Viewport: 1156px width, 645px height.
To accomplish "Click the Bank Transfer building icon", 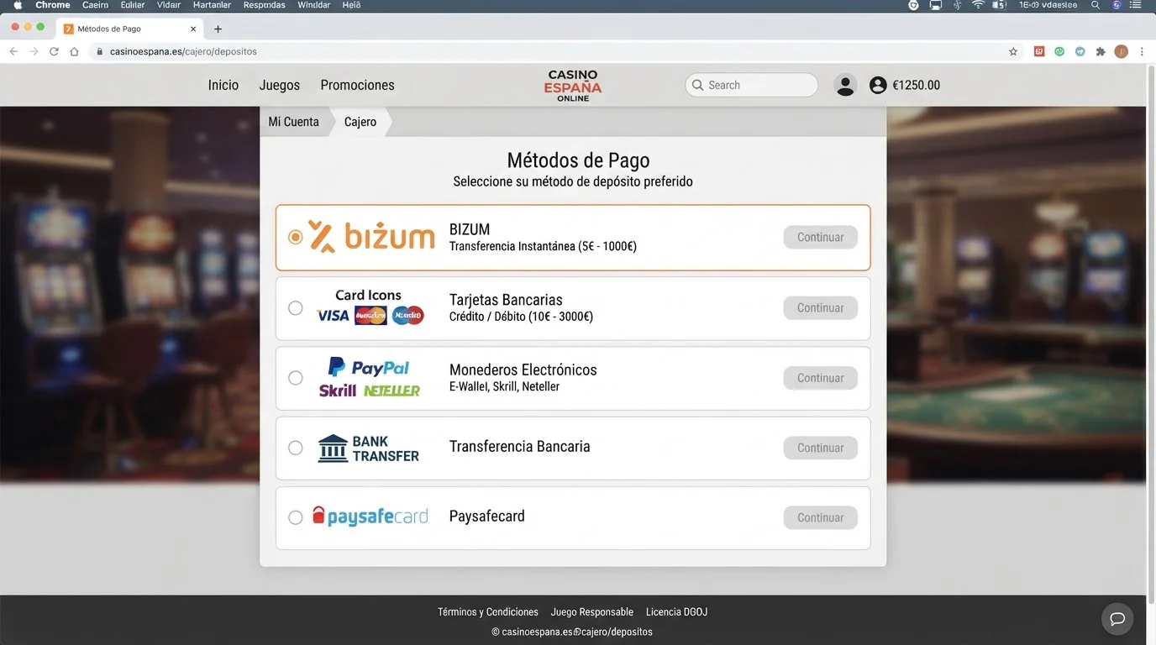I will tap(333, 448).
